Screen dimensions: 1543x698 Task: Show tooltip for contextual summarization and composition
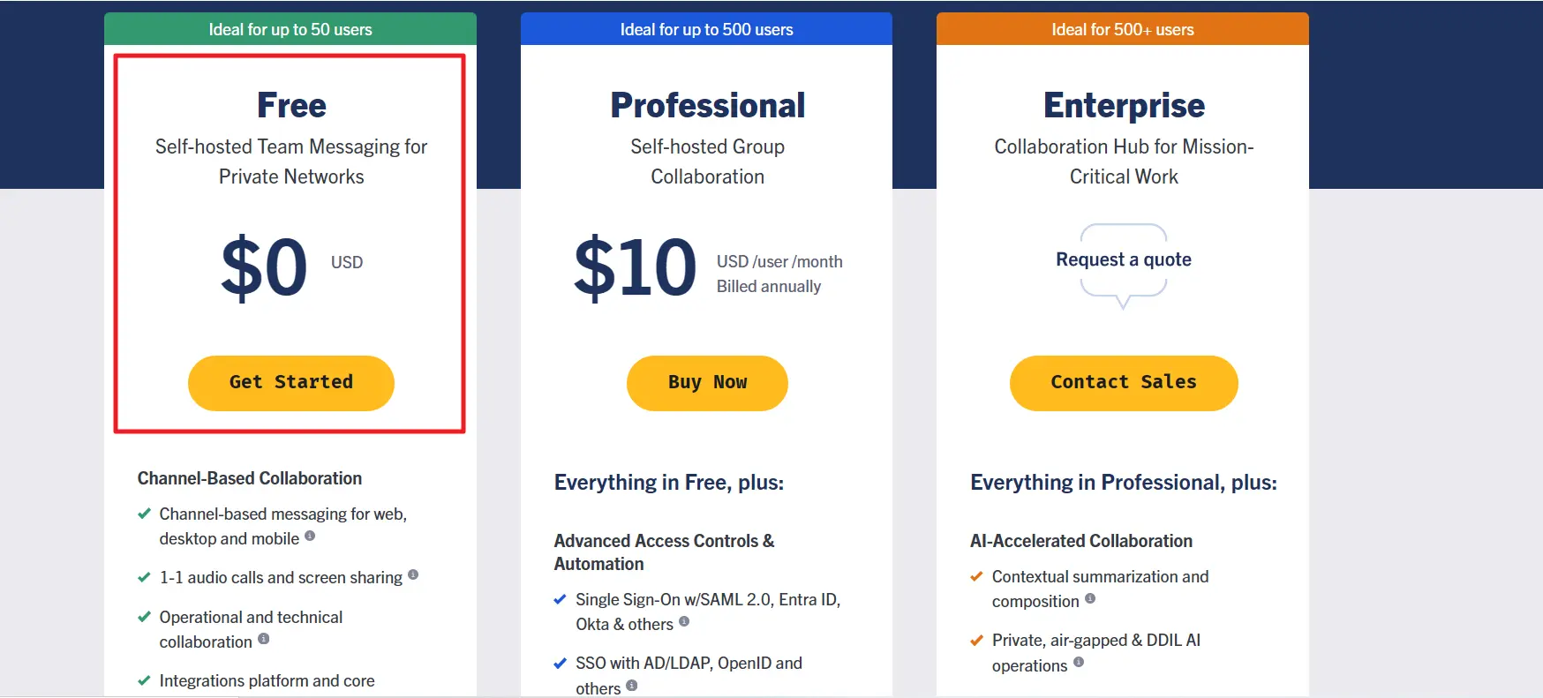1092,601
